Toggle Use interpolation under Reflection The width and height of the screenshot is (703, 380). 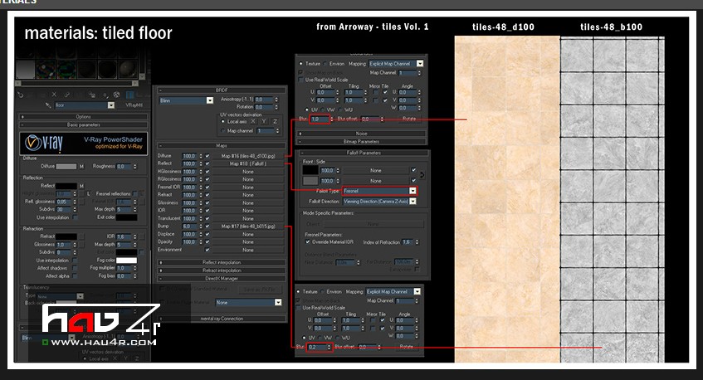point(75,217)
